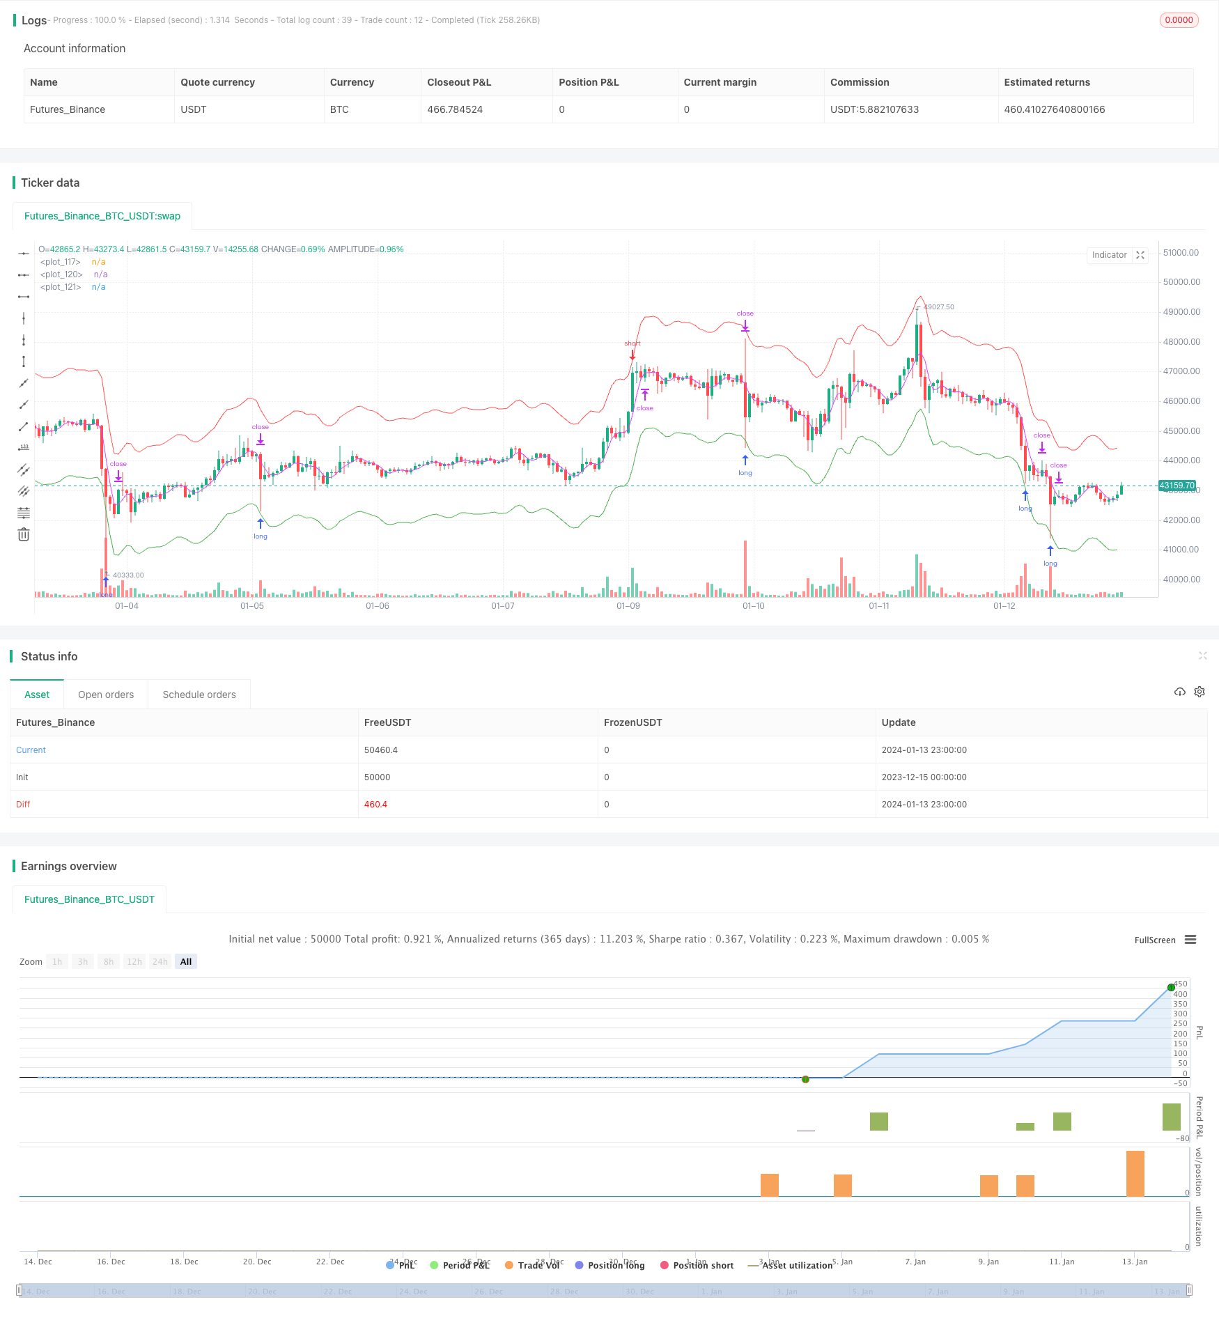Select the vertical straight line drawing tool
This screenshot has width=1219, height=1318.
click(x=24, y=318)
